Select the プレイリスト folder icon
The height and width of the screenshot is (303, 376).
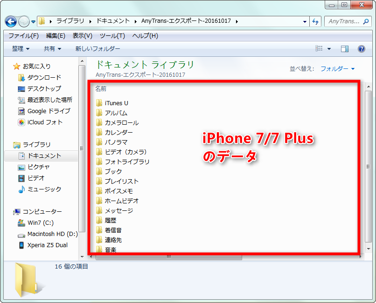99,182
